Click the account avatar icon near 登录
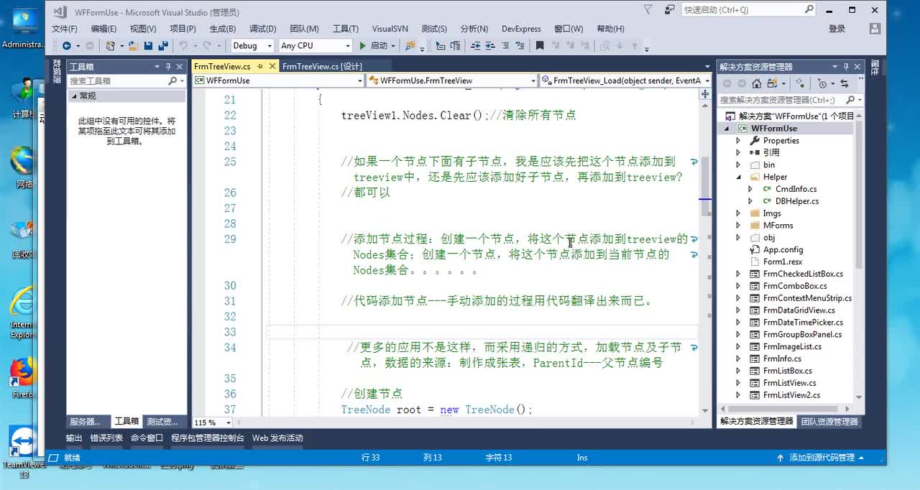This screenshot has height=490, width=920. click(875, 29)
